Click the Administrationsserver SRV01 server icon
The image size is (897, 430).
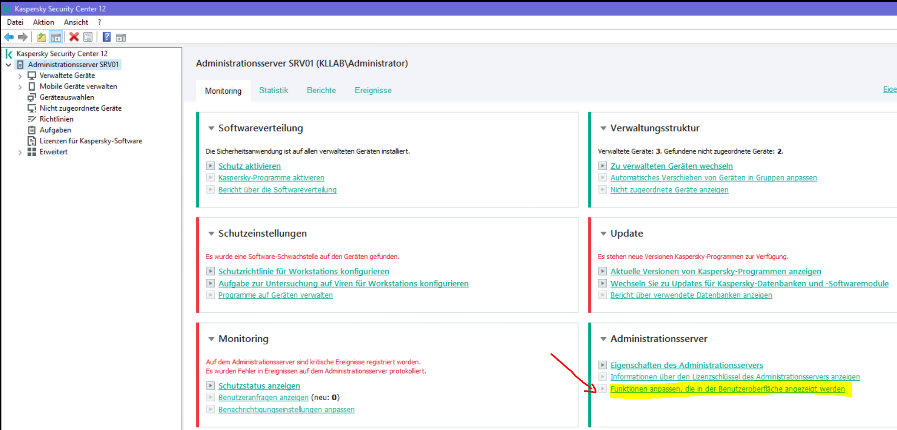(20, 65)
